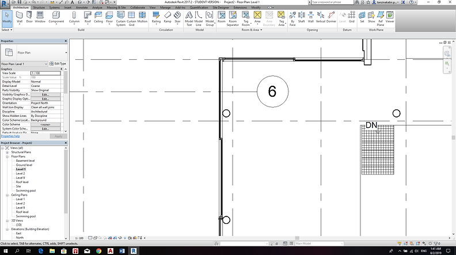Viewport: 456px width, 255px height.
Task: Open the work plane Viewer
Action: point(390,17)
